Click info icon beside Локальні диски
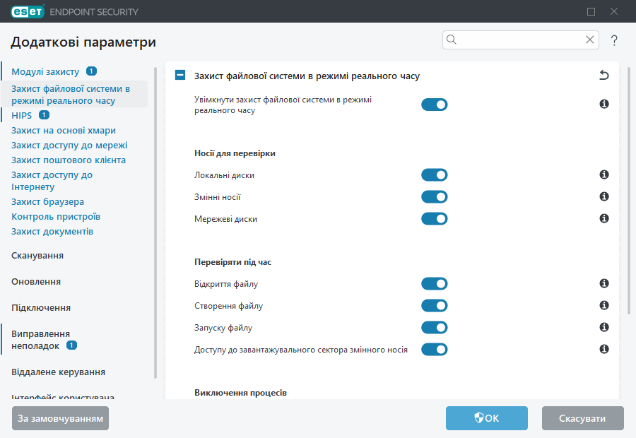636x438 pixels. coord(604,174)
